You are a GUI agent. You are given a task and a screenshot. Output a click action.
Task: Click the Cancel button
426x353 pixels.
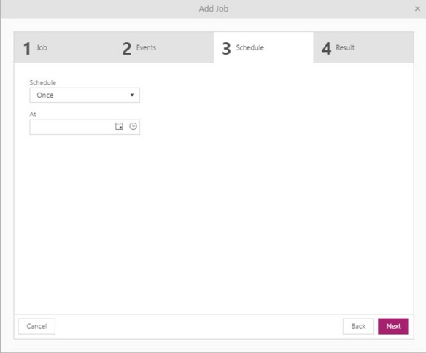pos(36,326)
